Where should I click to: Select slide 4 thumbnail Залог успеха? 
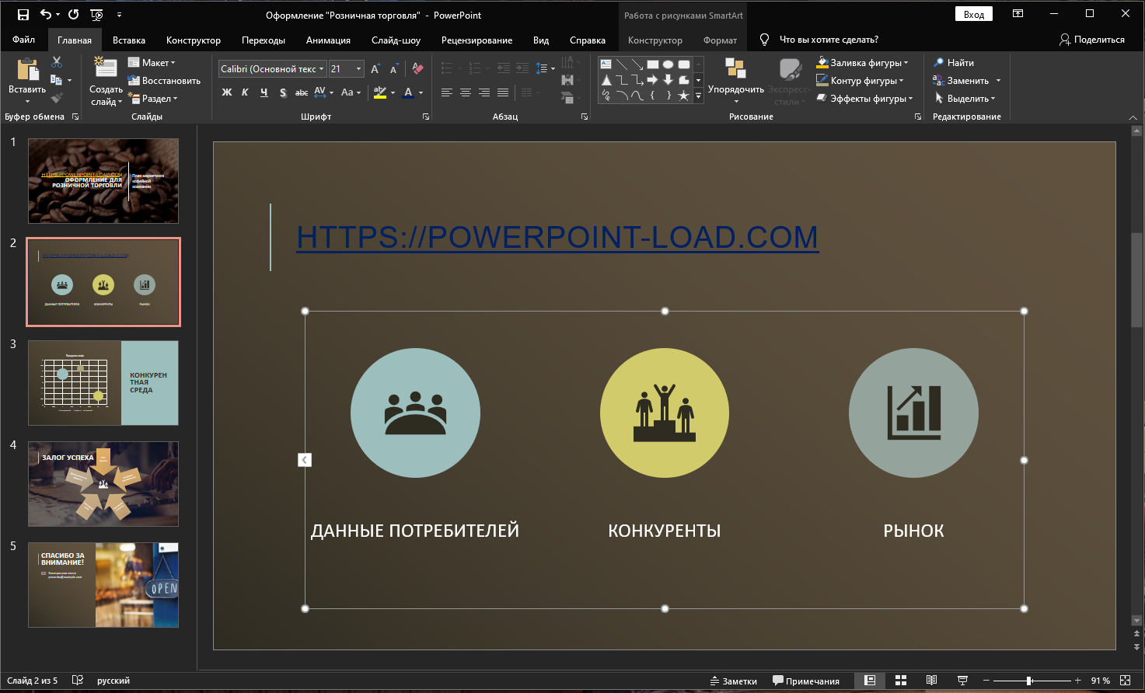pos(103,484)
